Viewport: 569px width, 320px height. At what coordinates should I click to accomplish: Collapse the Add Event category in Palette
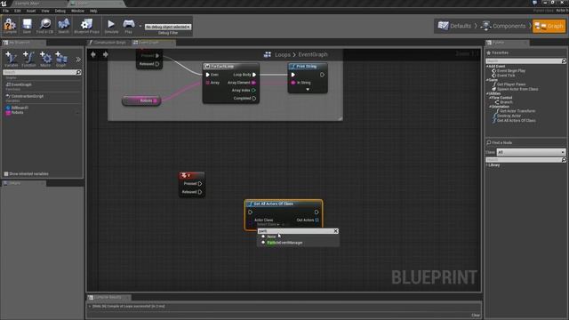click(x=487, y=67)
